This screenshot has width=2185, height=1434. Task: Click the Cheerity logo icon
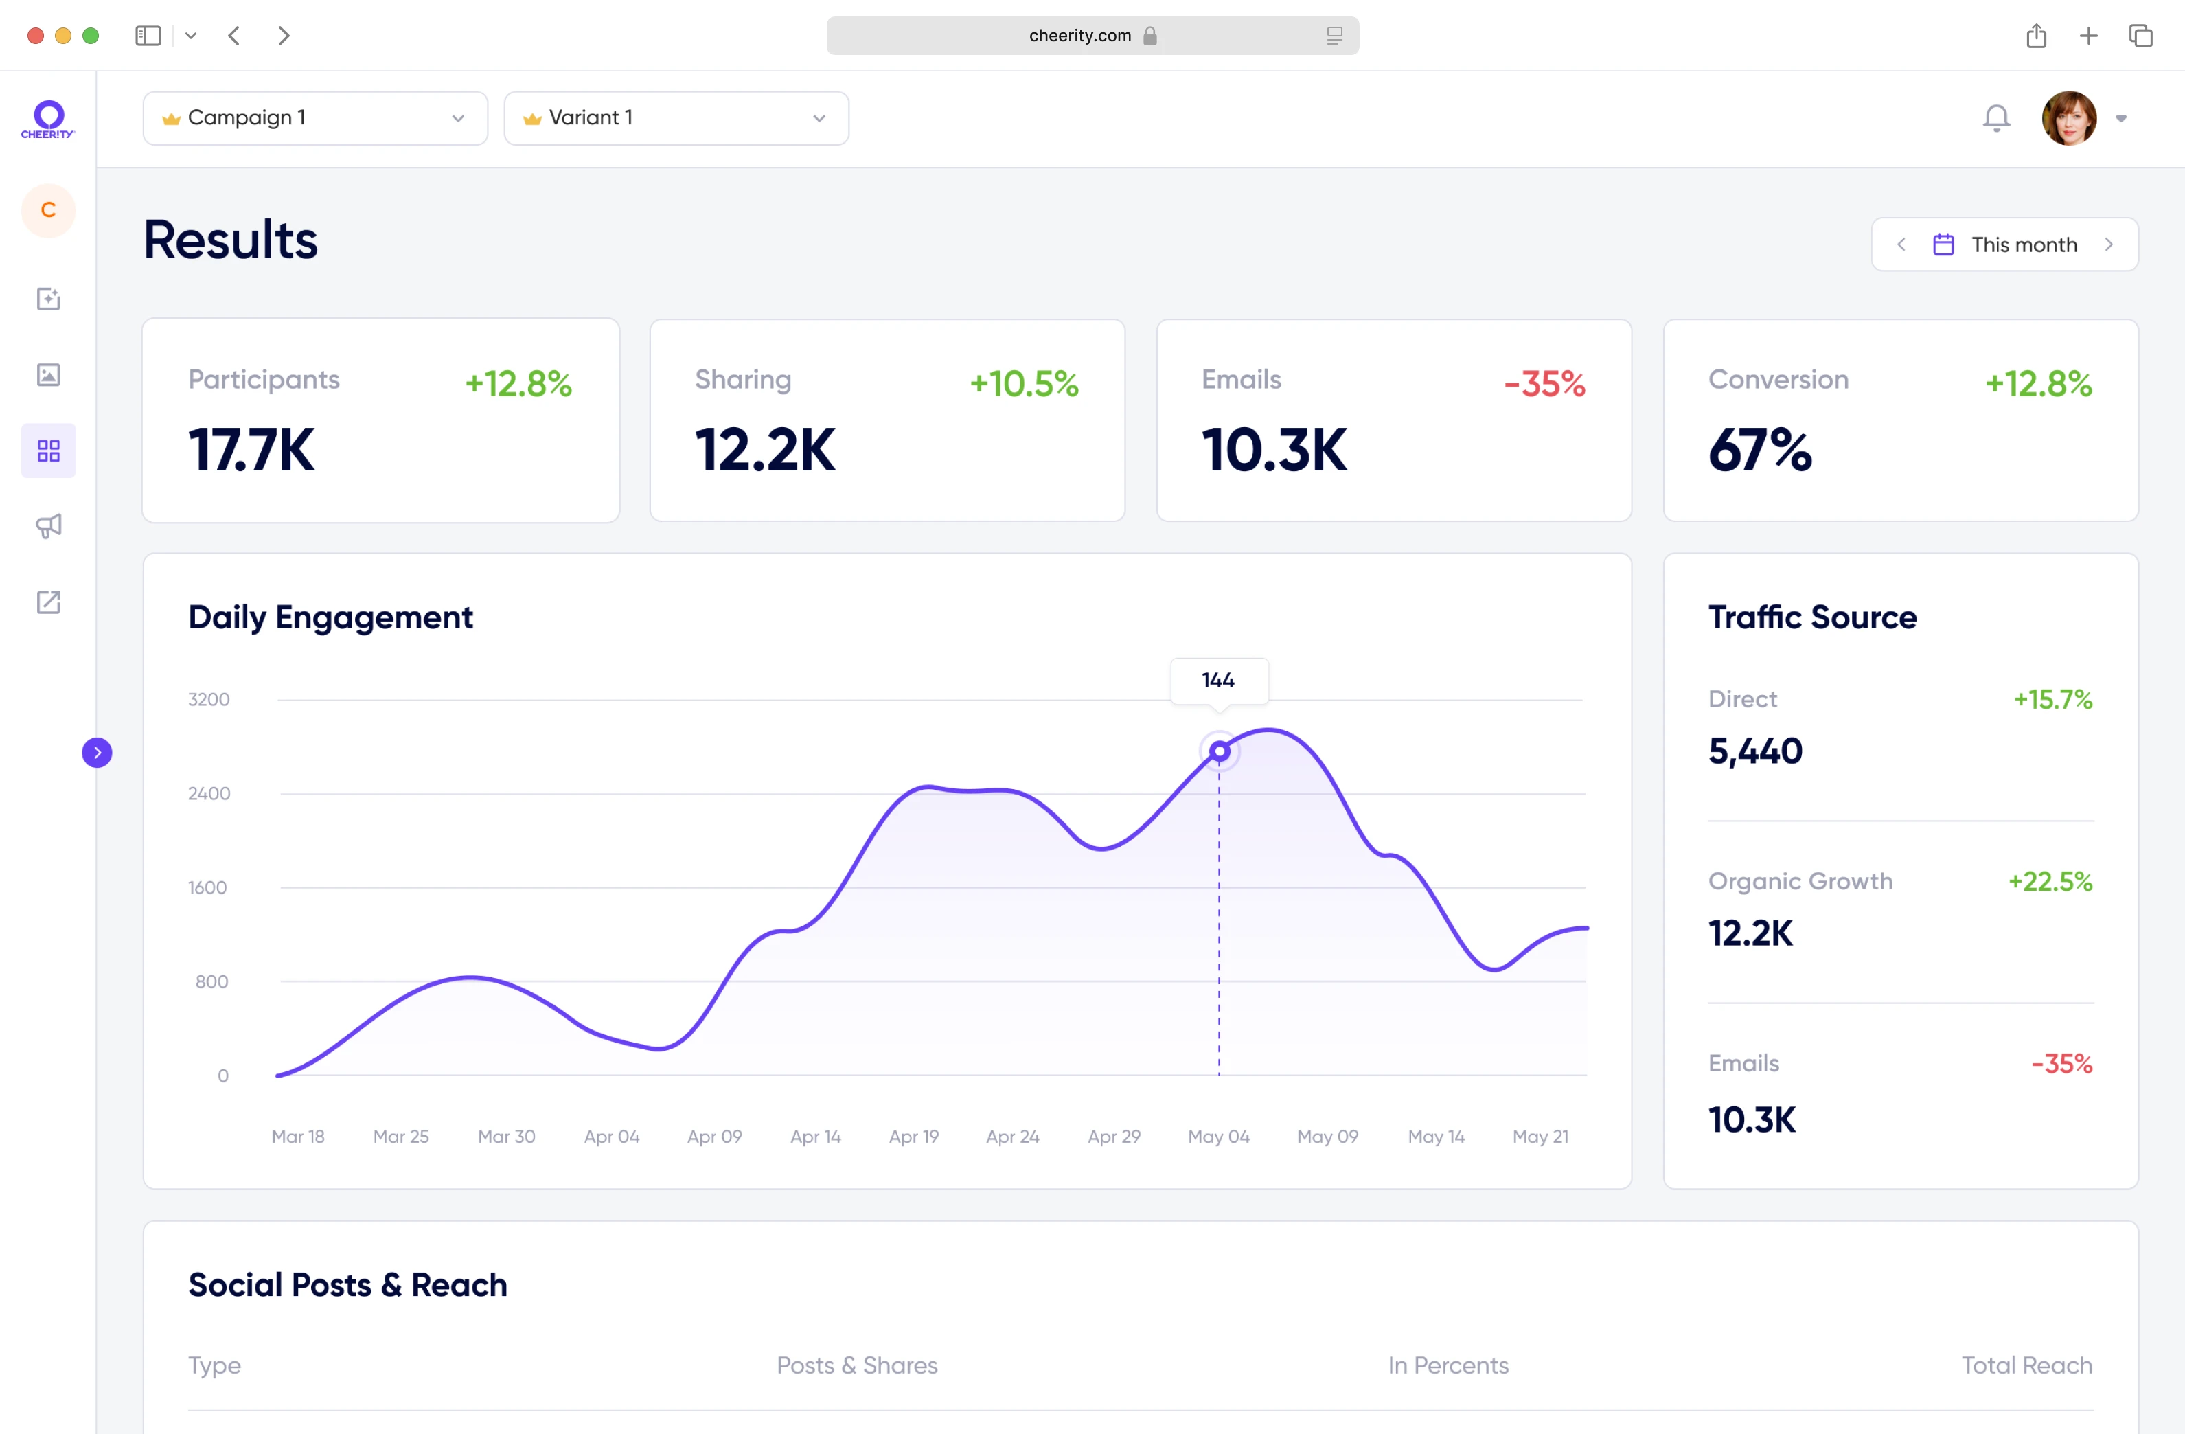[x=48, y=118]
